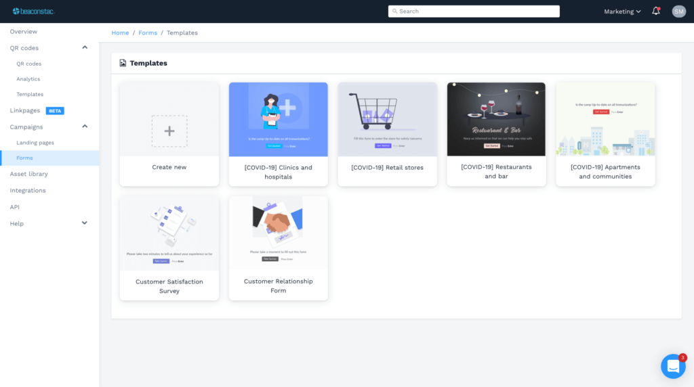Click '[COVID-19] Clinics and hospitals' title
This screenshot has height=387, width=694.
tap(278, 172)
